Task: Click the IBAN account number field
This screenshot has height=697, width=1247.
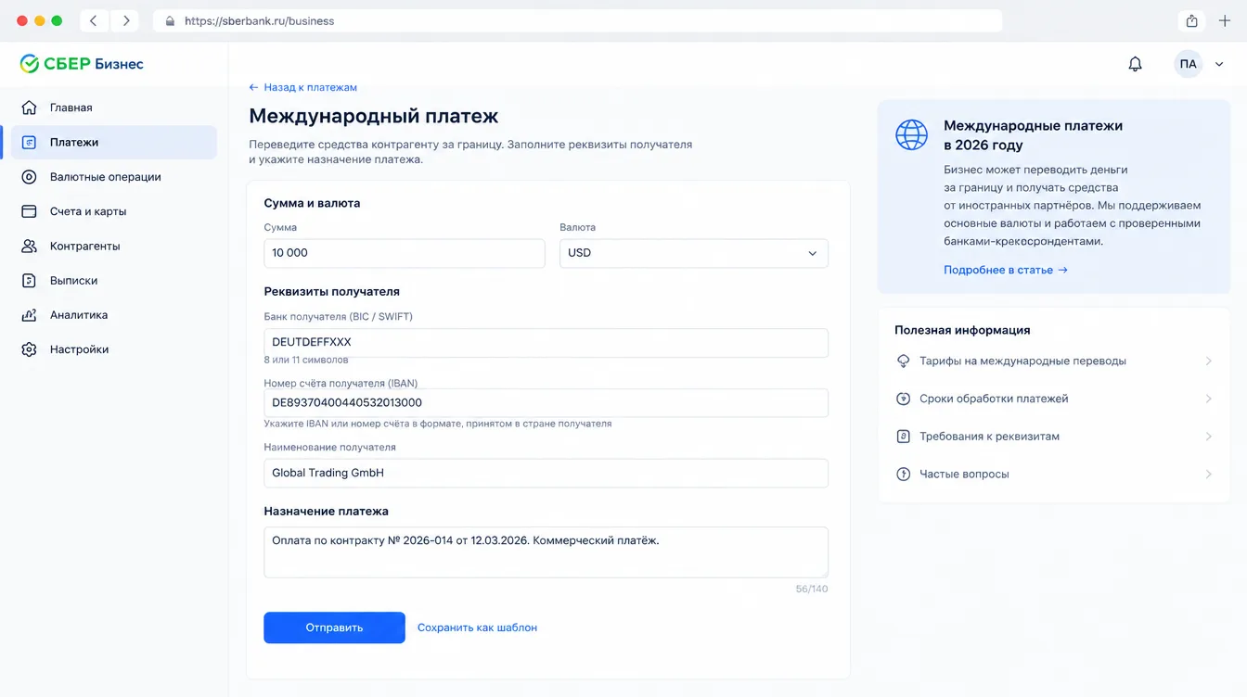Action: [x=546, y=403]
